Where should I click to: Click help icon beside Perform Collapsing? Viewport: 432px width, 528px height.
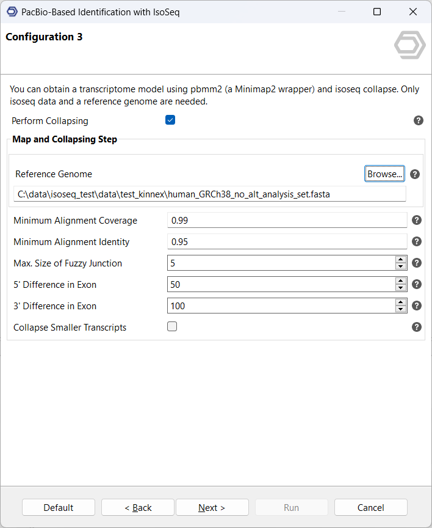[x=419, y=120]
